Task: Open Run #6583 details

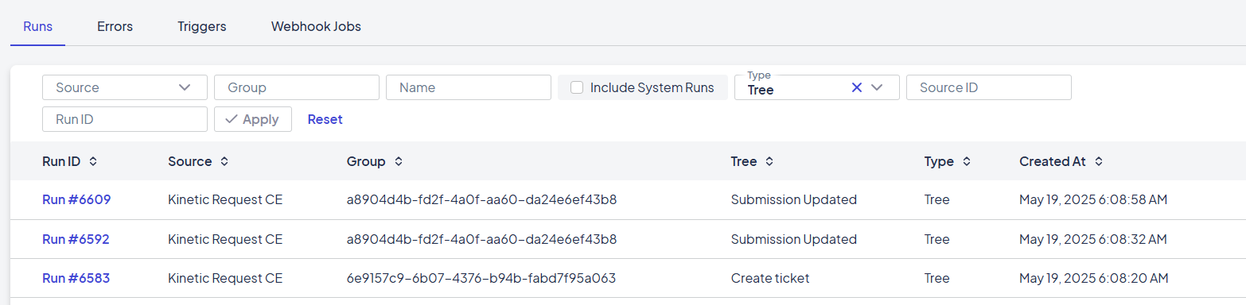Action: 76,278
